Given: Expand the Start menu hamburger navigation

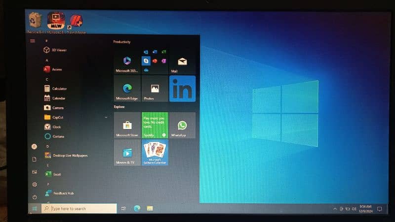Looking at the screenshot, I should point(33,41).
